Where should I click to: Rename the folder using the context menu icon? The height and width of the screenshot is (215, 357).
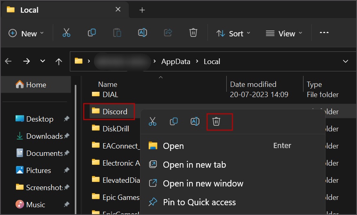click(x=195, y=121)
